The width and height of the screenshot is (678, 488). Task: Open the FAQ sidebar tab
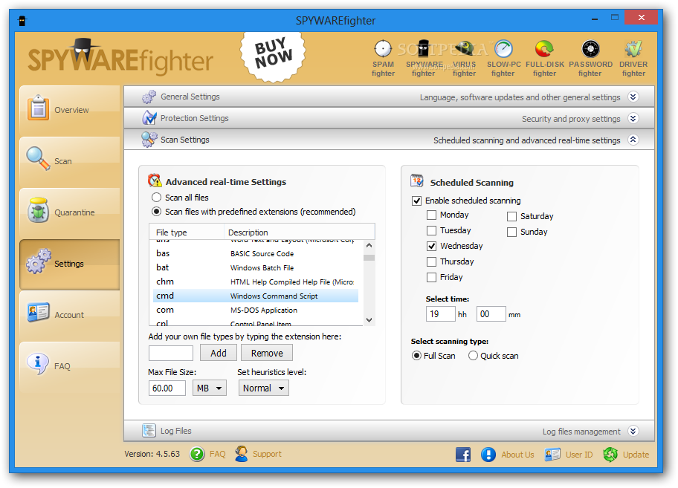click(x=70, y=366)
